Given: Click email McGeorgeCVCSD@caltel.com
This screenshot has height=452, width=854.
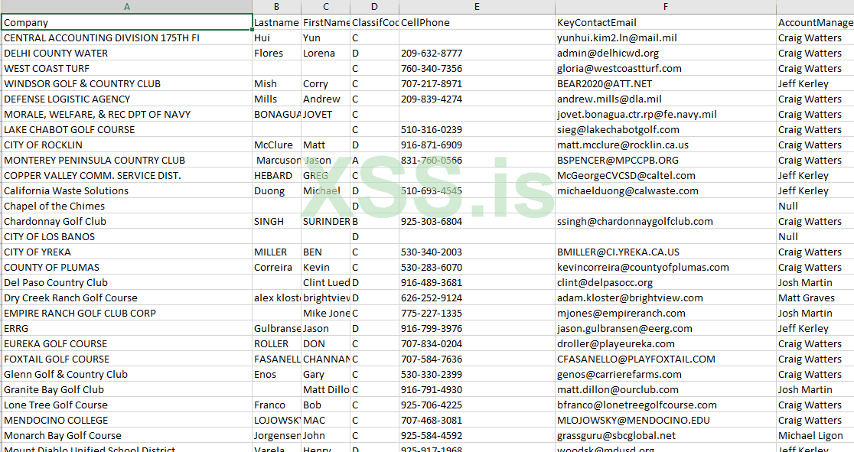Looking at the screenshot, I should tap(626, 175).
